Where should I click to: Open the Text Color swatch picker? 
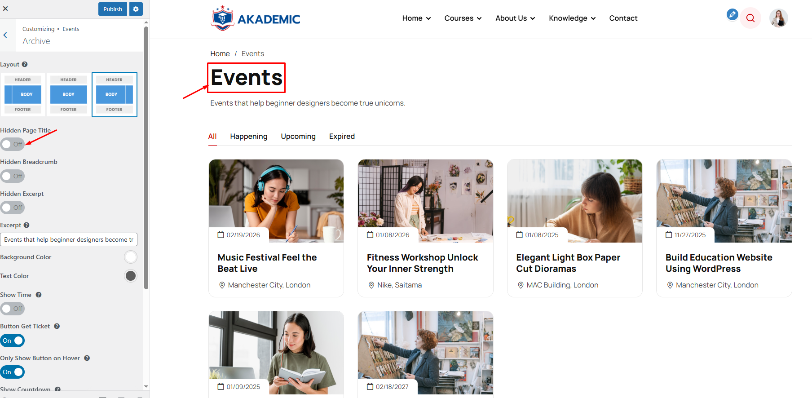click(131, 276)
